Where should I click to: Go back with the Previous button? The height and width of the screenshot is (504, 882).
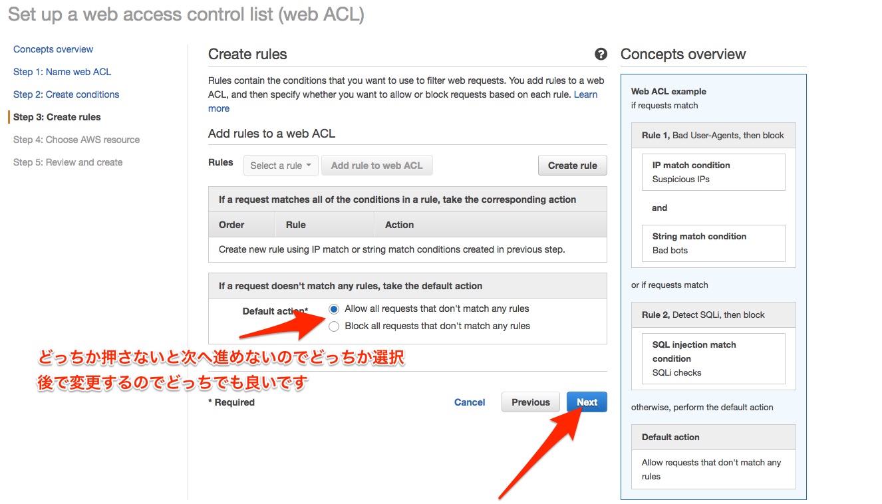[x=530, y=402]
